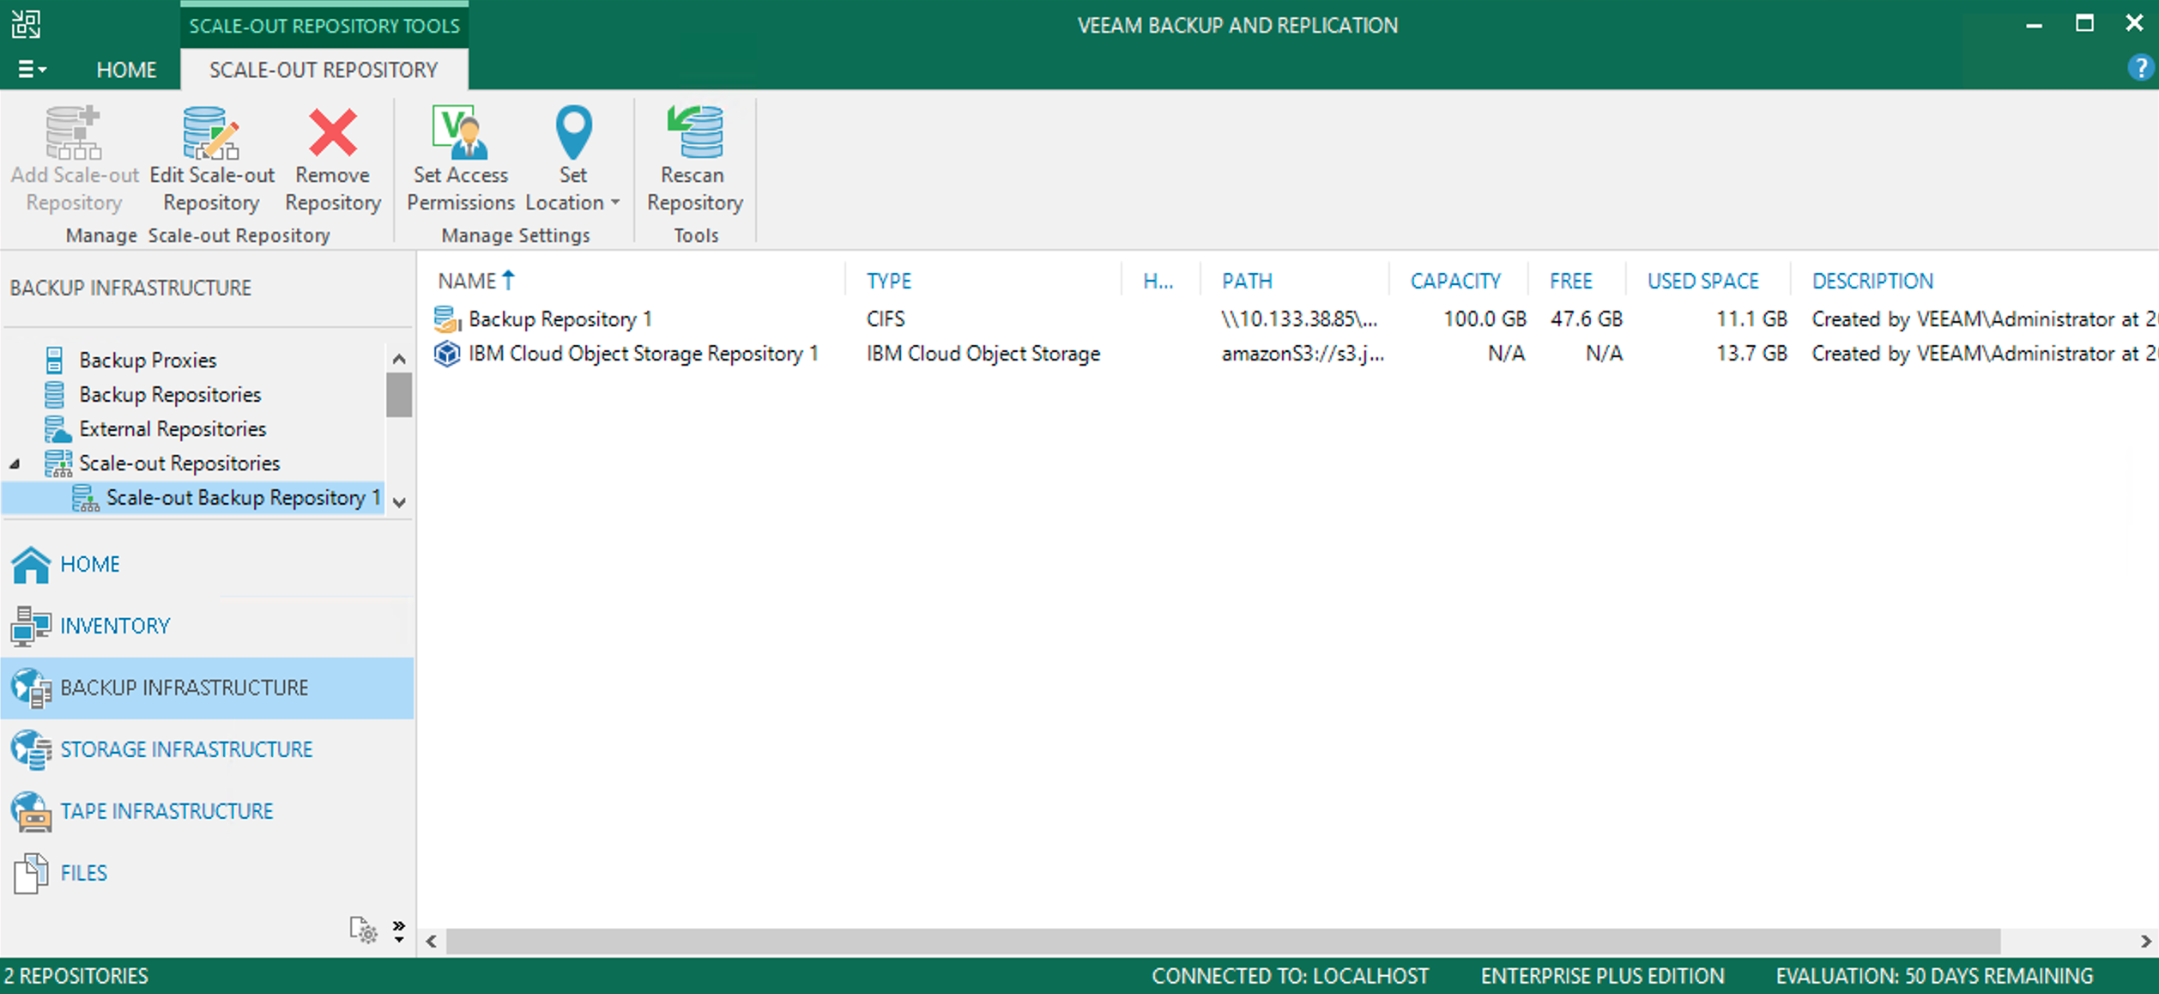2159x994 pixels.
Task: Click Edit Scale-out Repository icon
Action: pos(211,134)
